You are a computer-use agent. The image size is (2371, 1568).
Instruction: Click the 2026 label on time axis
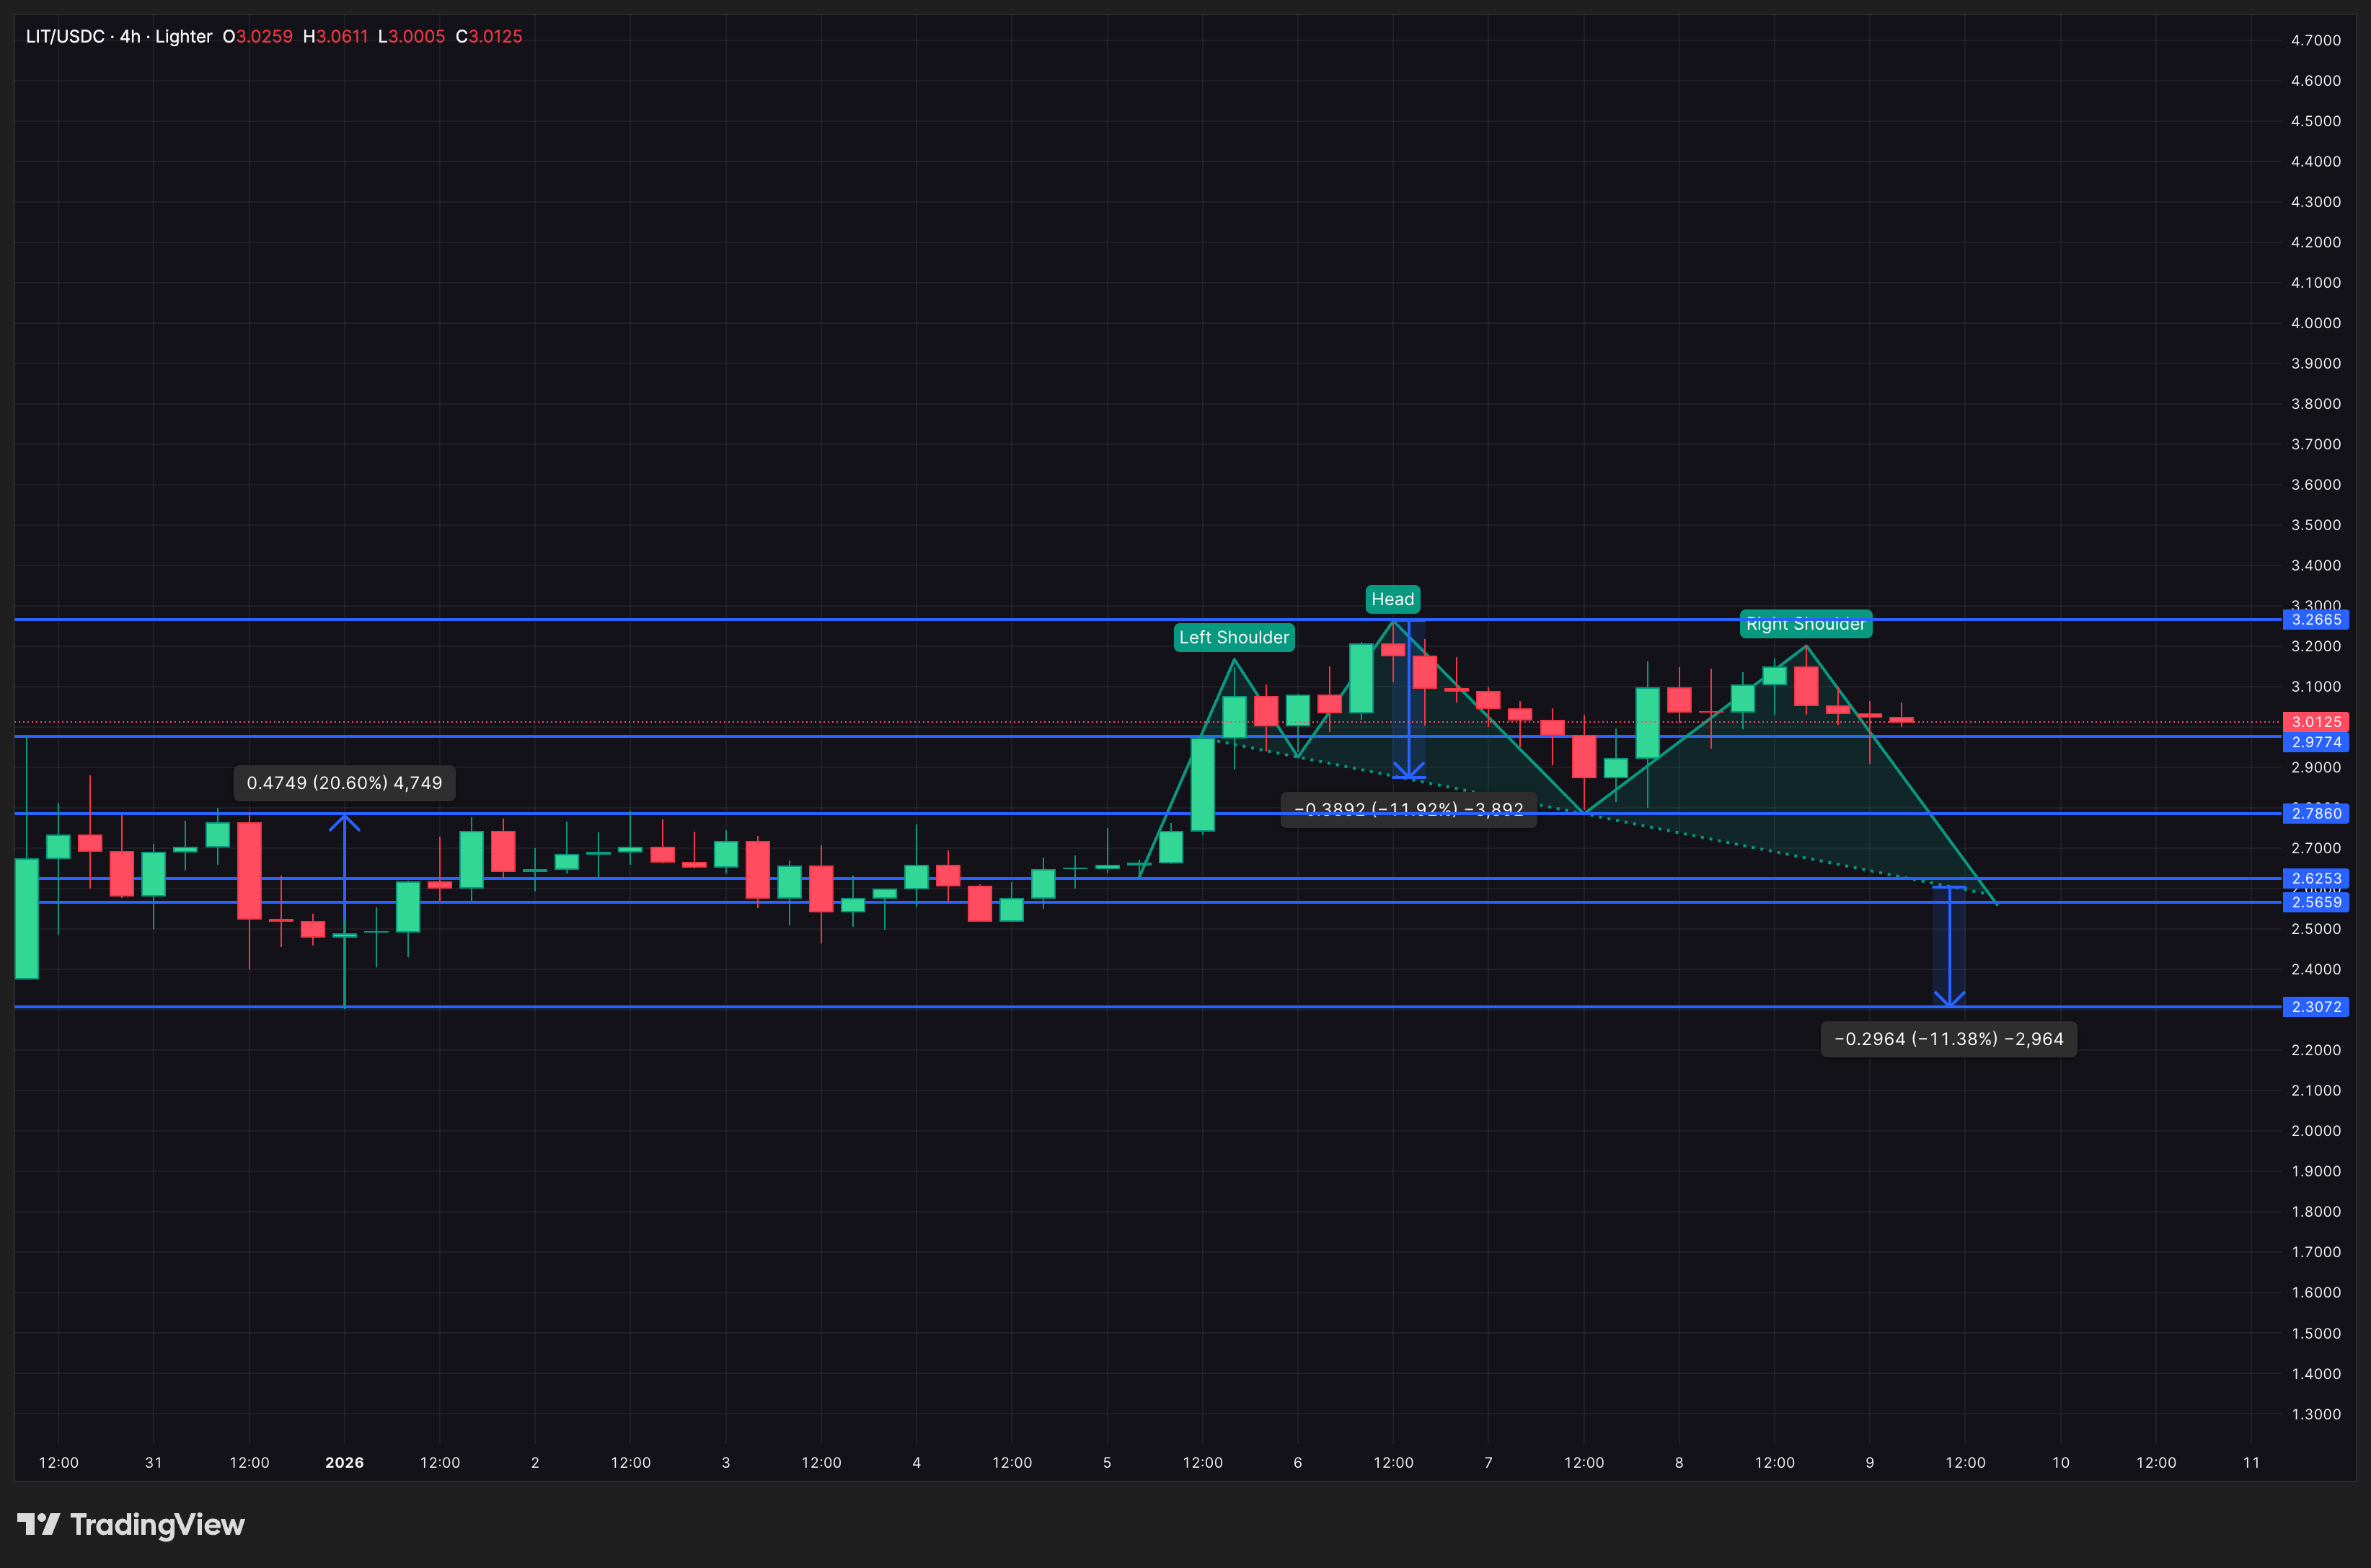346,1462
